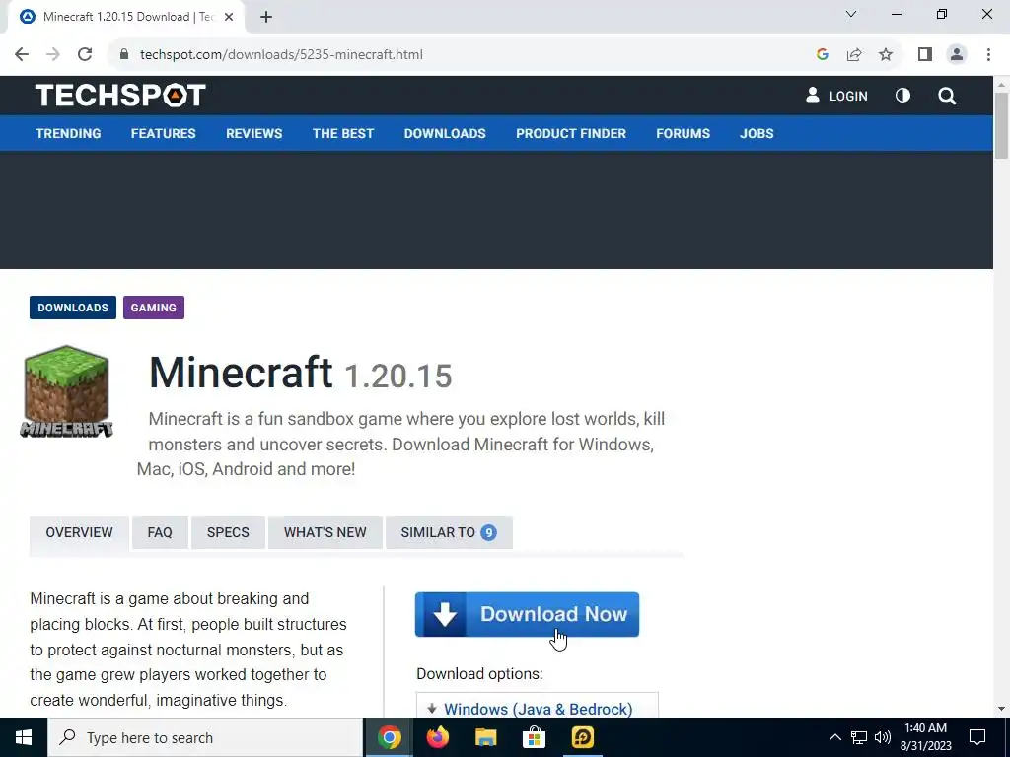Open File Explorer from taskbar
Viewport: 1010px width, 757px height.
click(485, 737)
